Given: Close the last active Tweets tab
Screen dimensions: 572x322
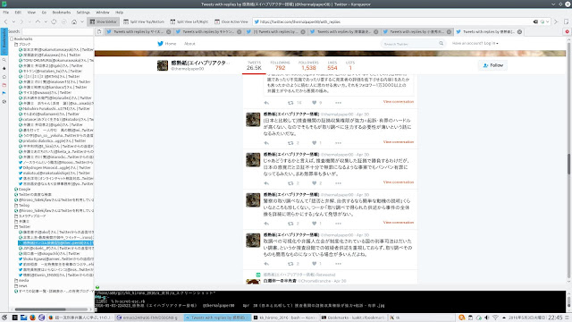Looking at the screenshot, I should [x=519, y=32].
